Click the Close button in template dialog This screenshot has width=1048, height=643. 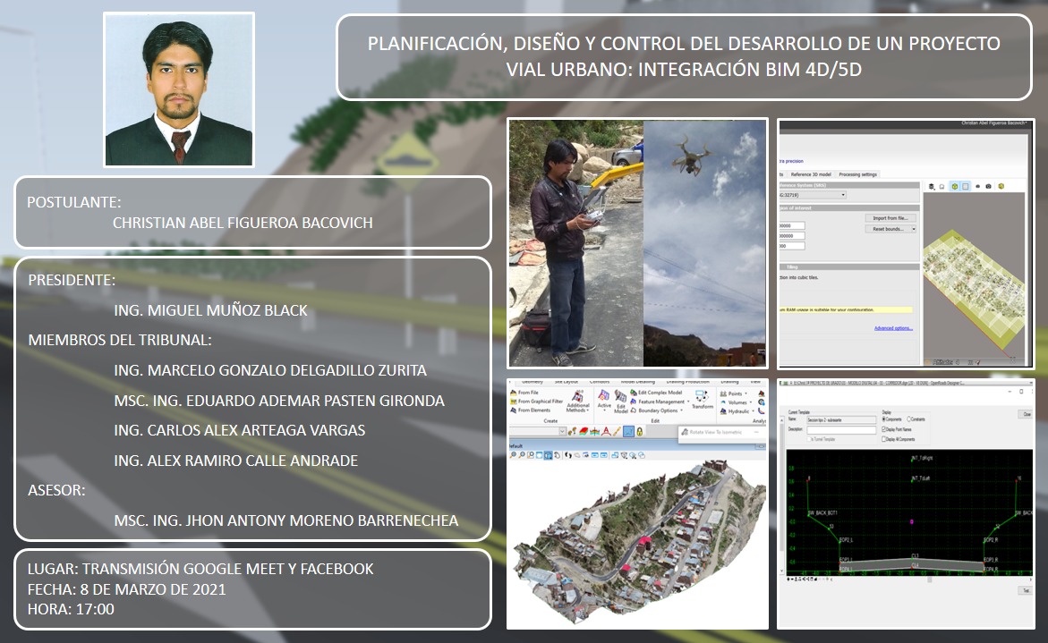click(x=1027, y=414)
